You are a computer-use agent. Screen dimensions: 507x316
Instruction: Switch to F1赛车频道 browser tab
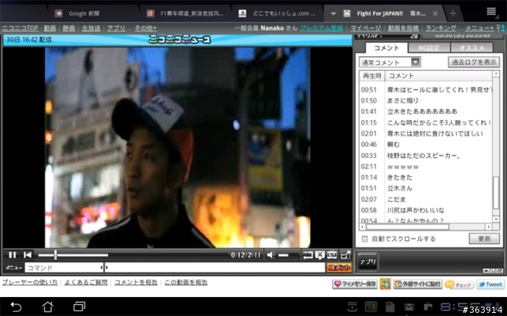185,13
